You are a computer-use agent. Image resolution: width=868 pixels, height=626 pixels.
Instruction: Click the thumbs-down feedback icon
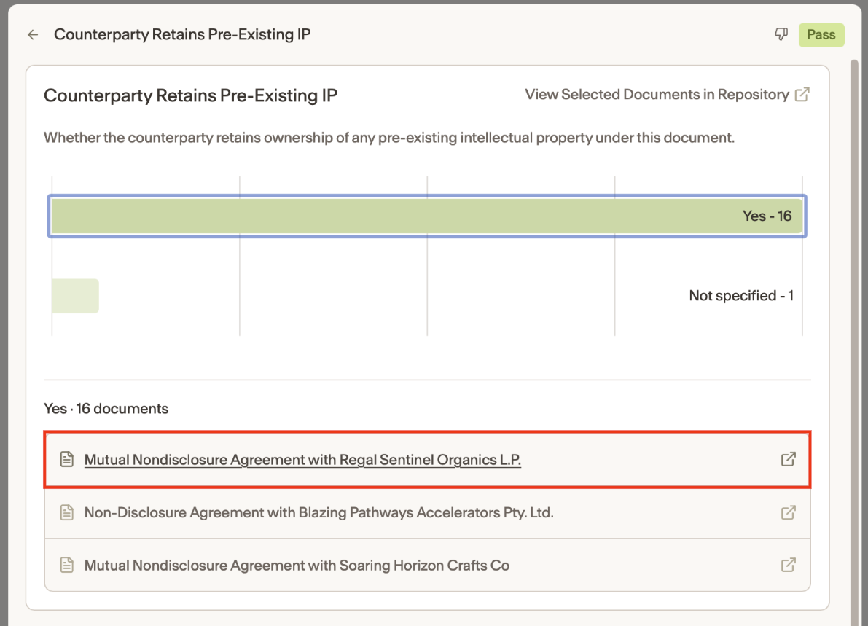coord(781,34)
